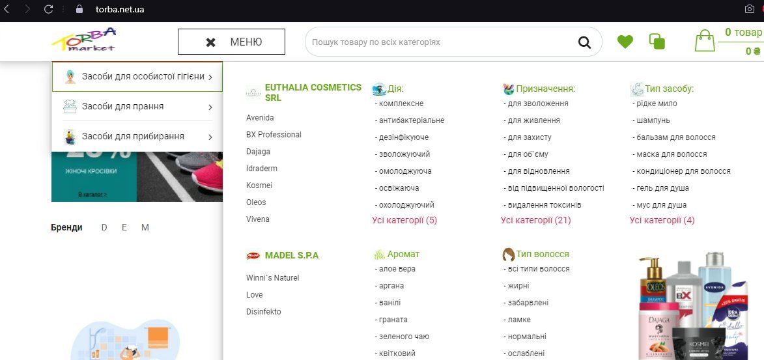
Task: Show all Тип засобу categories (4)
Action: (x=662, y=220)
